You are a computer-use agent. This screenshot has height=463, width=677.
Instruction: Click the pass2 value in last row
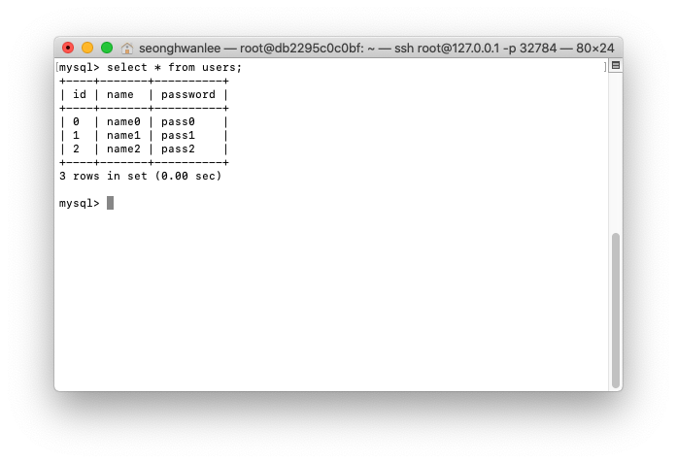pos(178,149)
